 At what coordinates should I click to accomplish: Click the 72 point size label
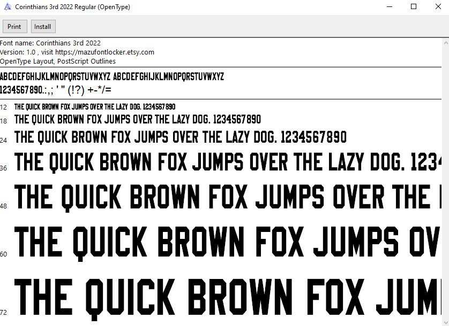4,312
